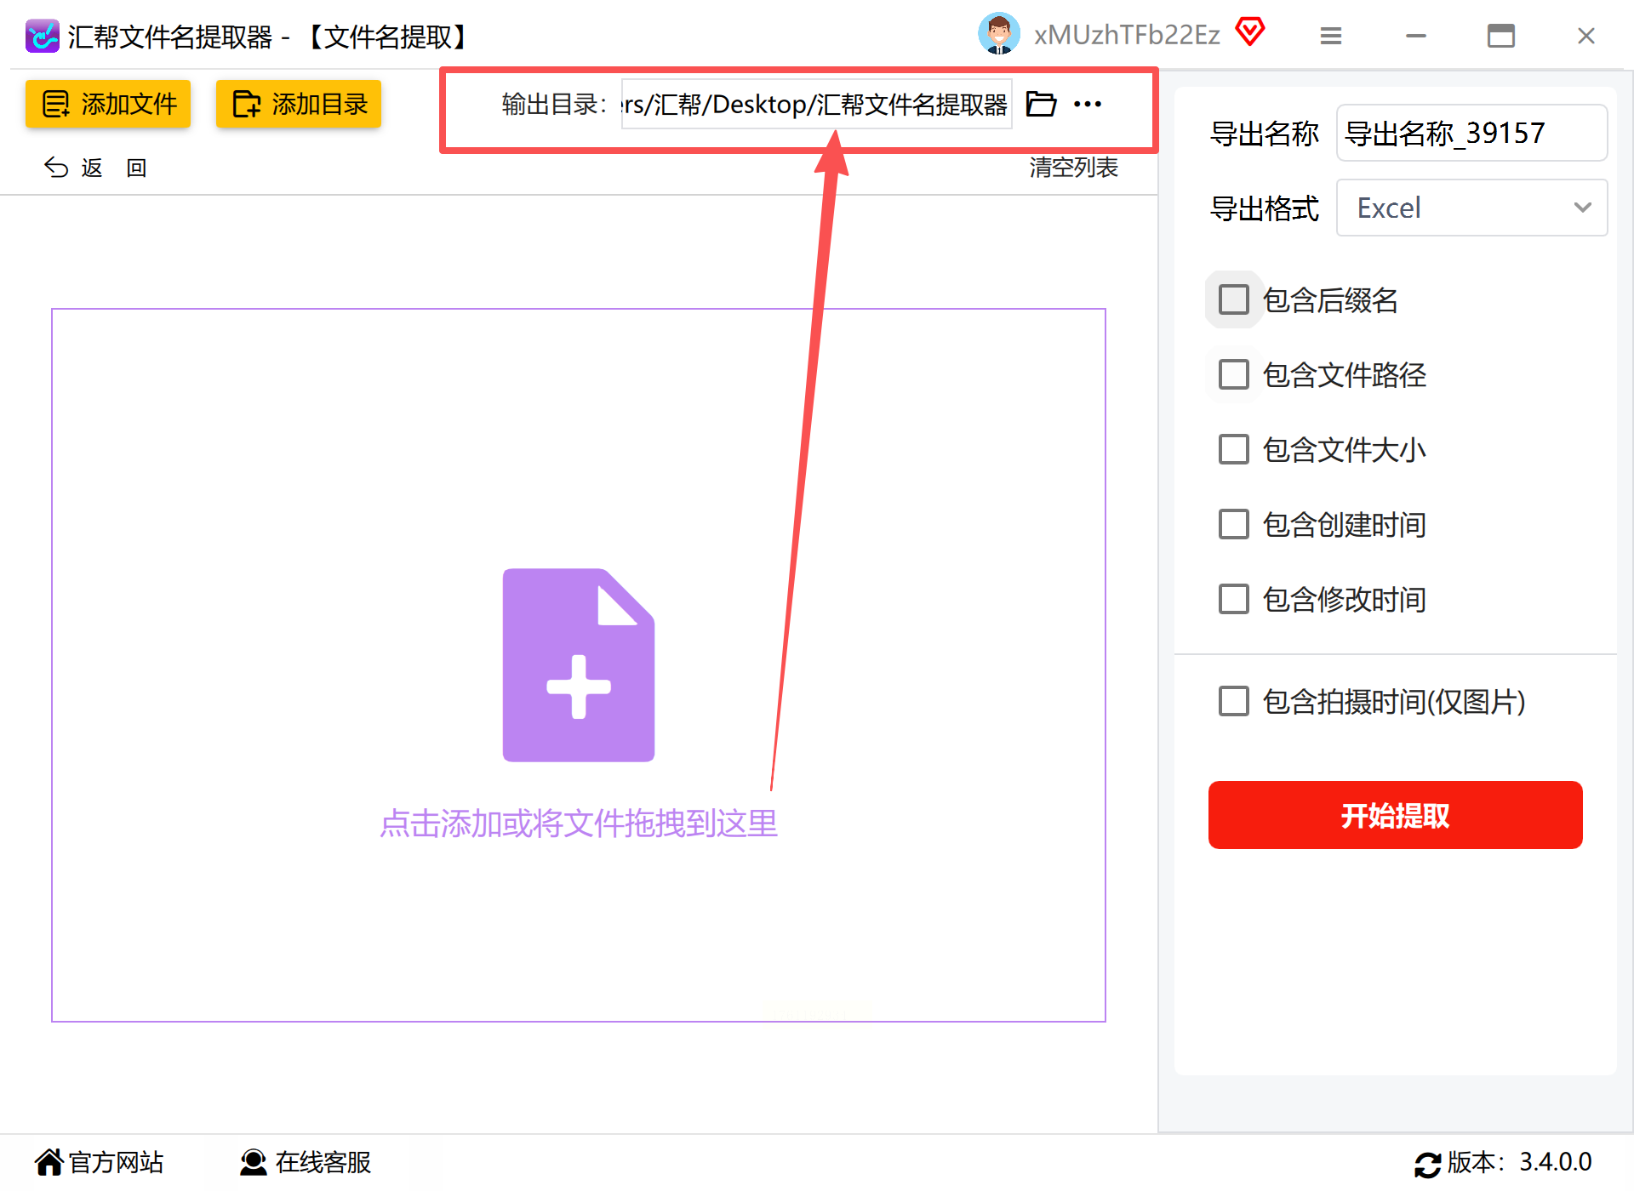Click the app logo icon in title bar

42,36
